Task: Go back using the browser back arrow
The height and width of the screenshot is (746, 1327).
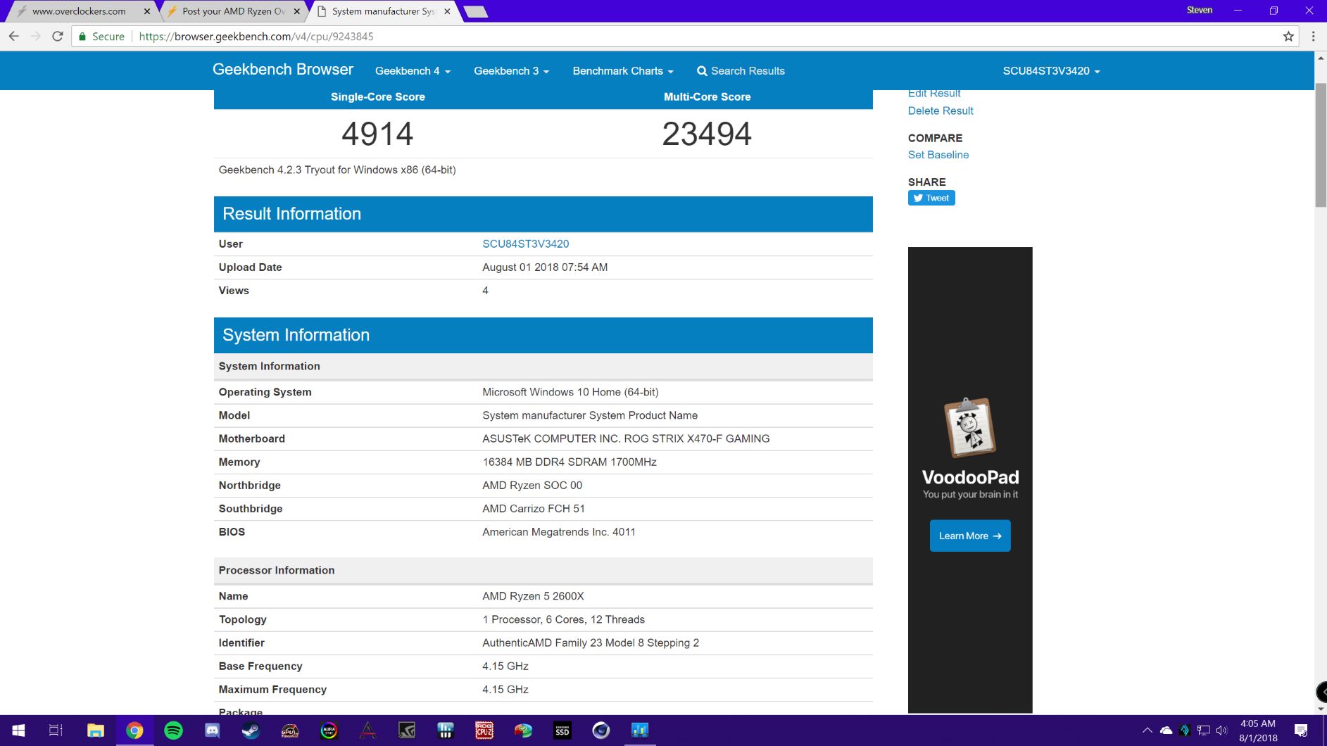Action: (x=14, y=36)
